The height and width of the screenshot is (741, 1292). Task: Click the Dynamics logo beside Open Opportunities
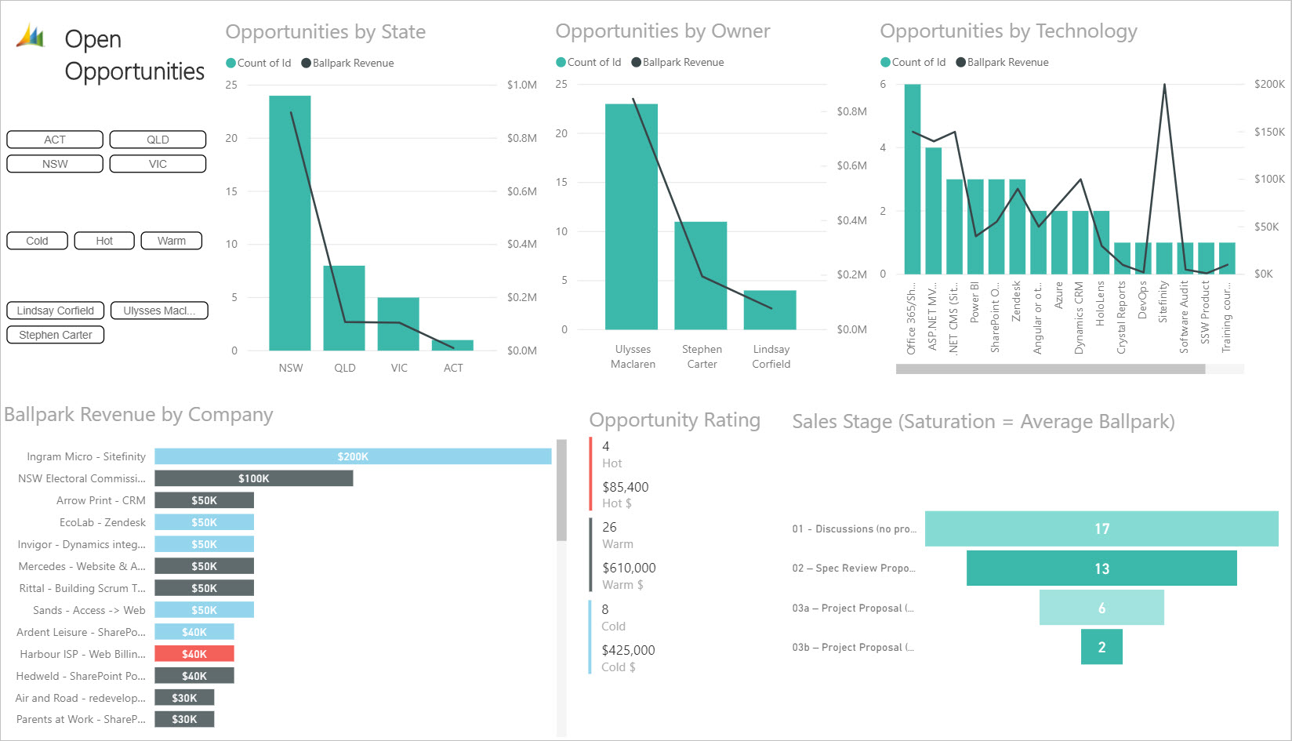(31, 37)
